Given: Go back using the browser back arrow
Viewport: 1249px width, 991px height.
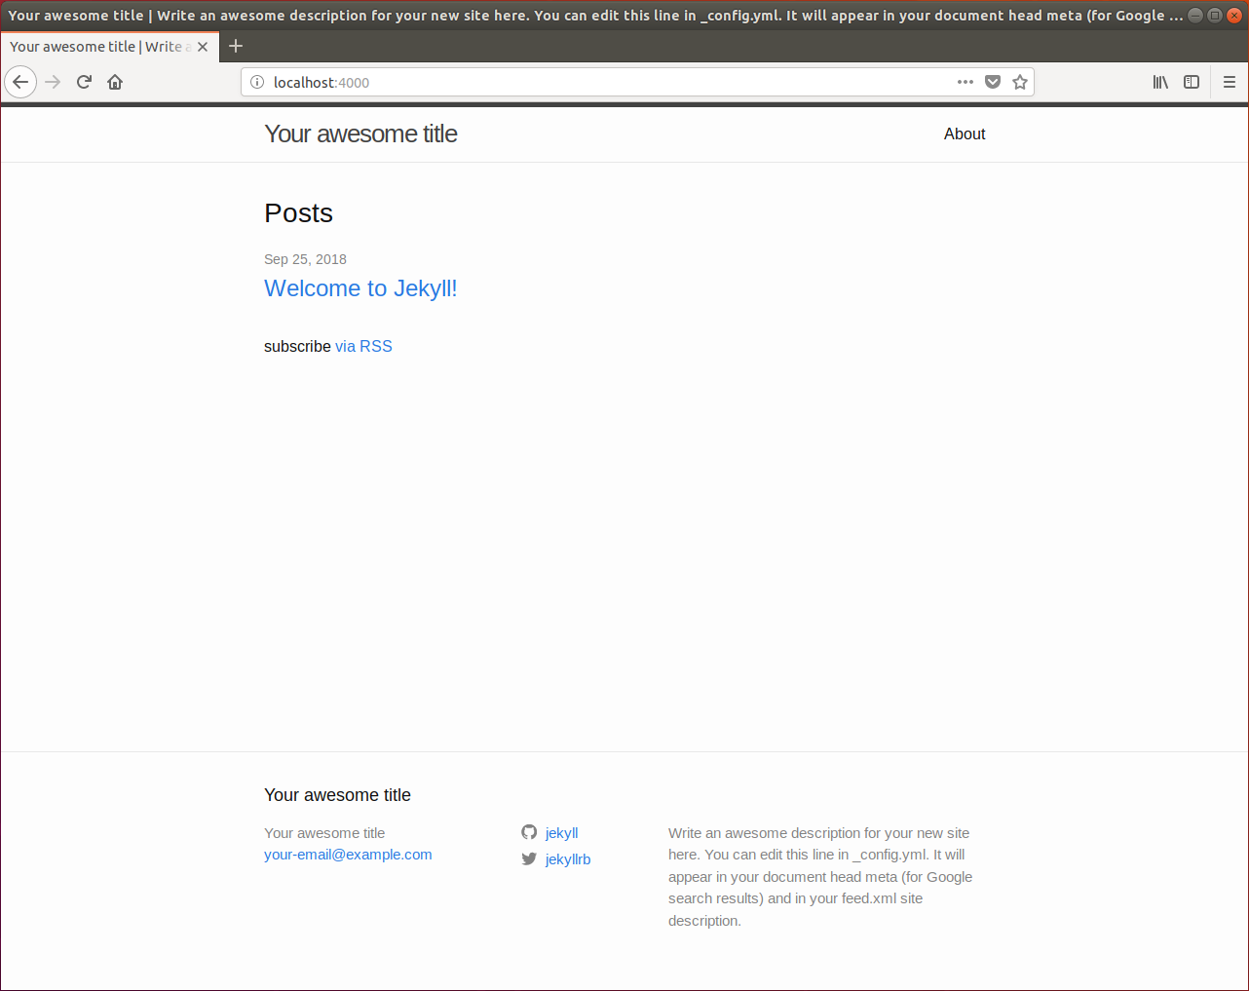Looking at the screenshot, I should point(20,82).
